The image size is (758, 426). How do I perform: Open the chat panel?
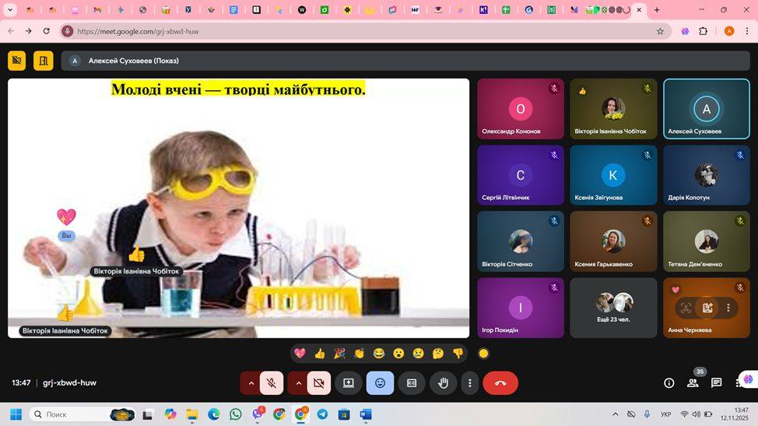(x=716, y=382)
